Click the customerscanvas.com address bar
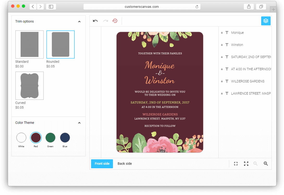The width and height of the screenshot is (284, 195). click(x=141, y=7)
